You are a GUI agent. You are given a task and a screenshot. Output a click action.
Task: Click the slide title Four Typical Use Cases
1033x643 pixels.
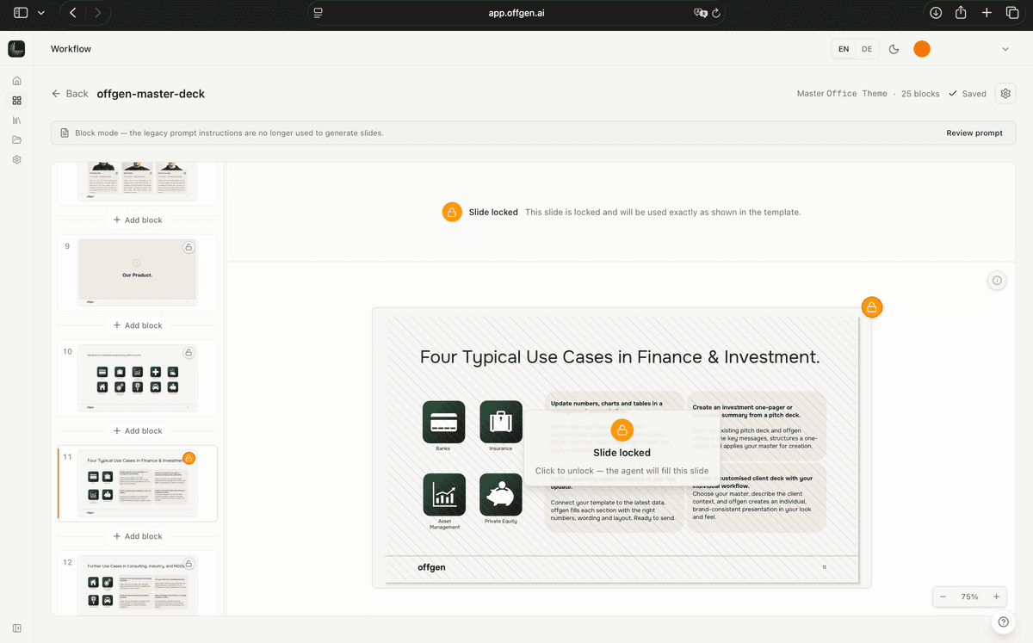coord(620,357)
